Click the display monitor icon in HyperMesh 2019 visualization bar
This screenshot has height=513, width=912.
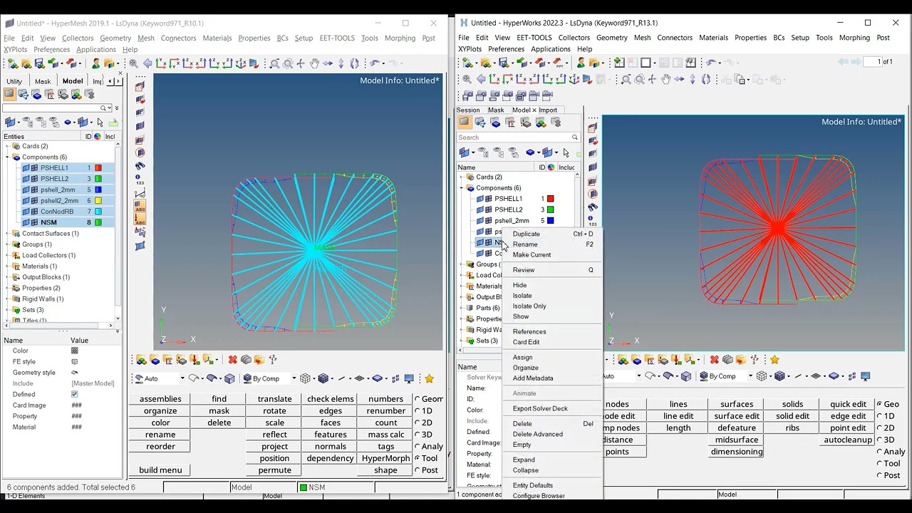pos(409,378)
